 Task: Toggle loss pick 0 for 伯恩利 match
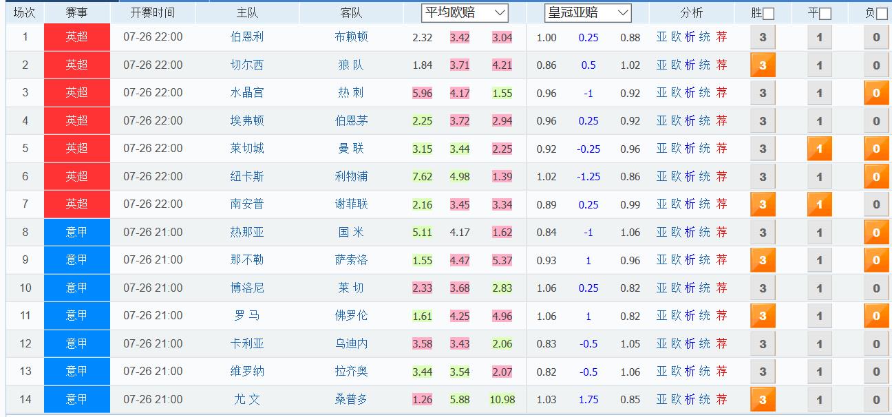coord(876,38)
